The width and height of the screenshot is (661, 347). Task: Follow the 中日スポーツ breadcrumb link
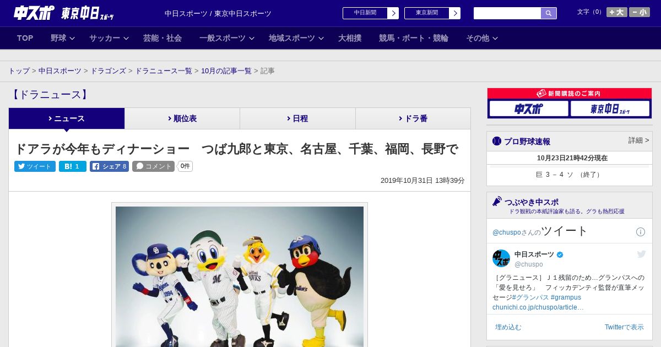point(60,71)
